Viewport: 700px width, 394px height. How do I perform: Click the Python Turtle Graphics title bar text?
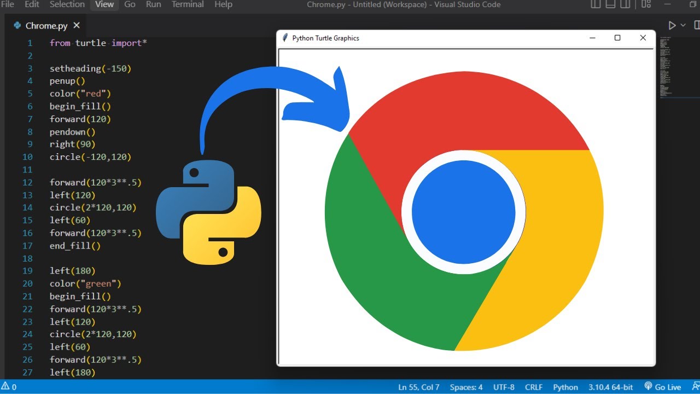(325, 38)
